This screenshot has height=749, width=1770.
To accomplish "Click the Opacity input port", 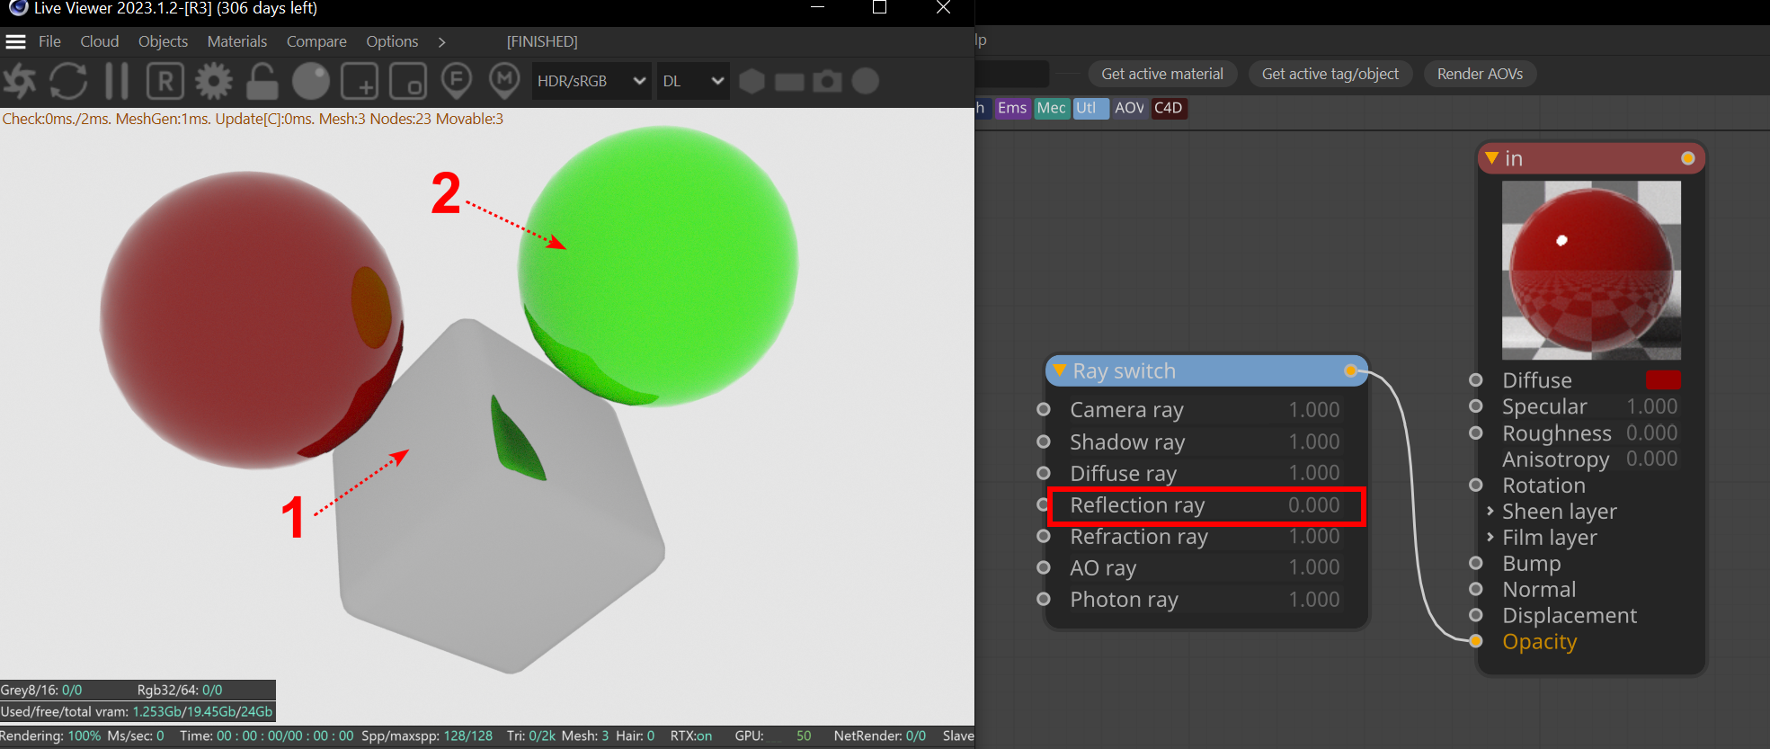I will point(1475,641).
